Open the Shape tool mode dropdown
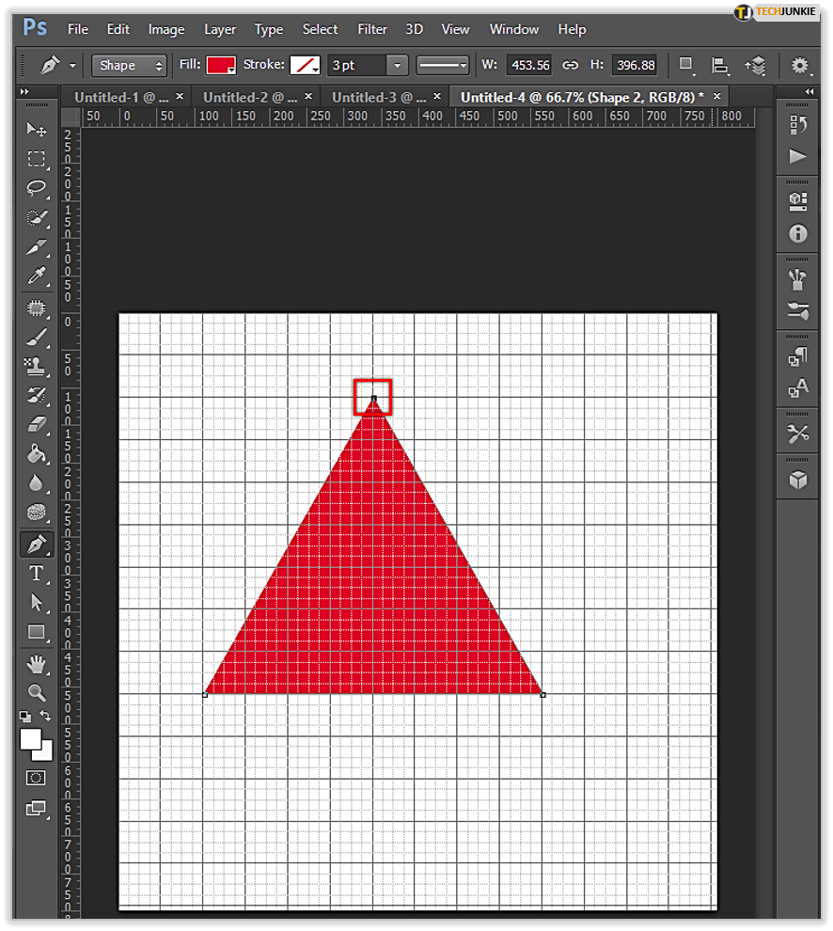The width and height of the screenshot is (833, 931). 129,65
